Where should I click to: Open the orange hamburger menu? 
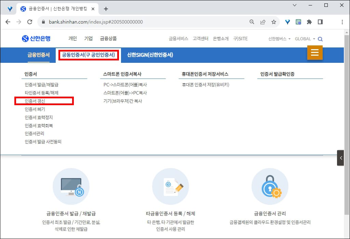click(314, 53)
